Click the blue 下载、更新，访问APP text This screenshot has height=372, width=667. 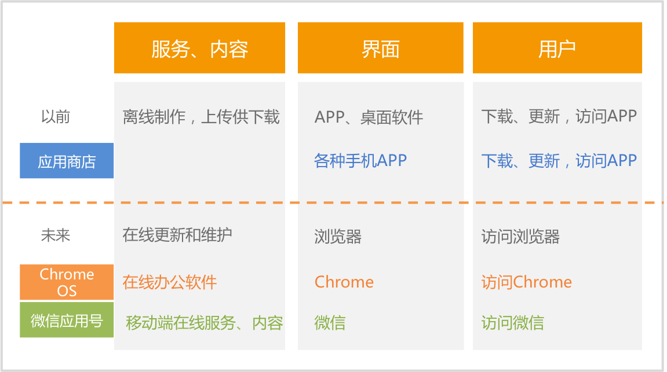559,161
